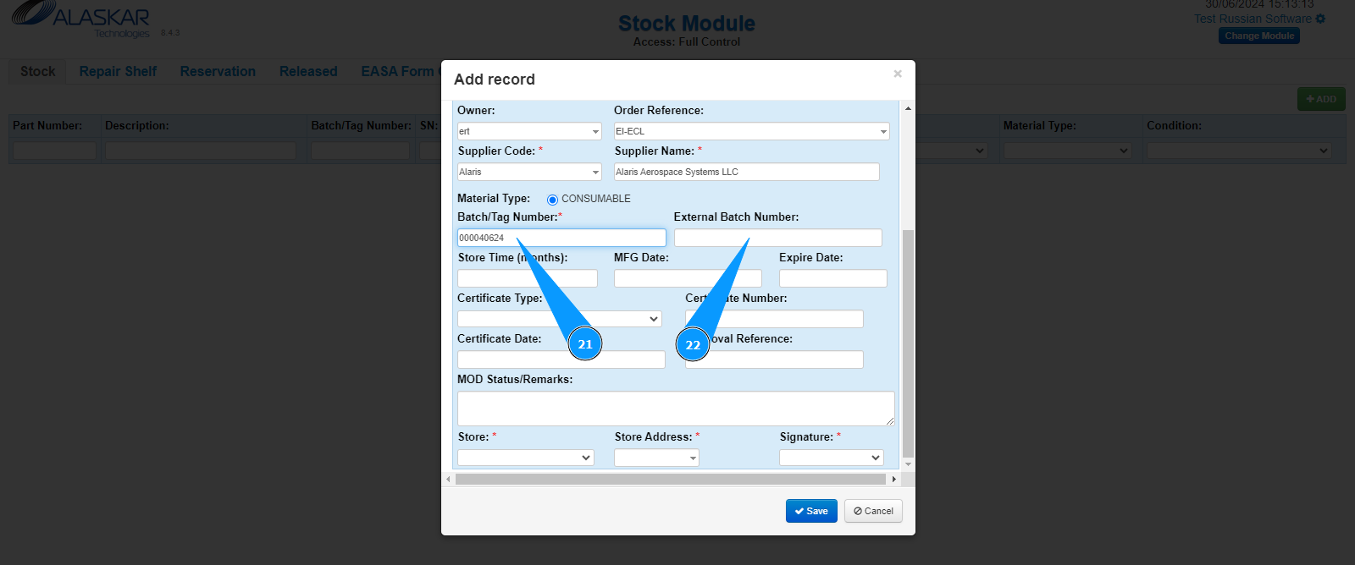Image resolution: width=1355 pixels, height=565 pixels.
Task: Click the green ADD button
Action: [1320, 99]
